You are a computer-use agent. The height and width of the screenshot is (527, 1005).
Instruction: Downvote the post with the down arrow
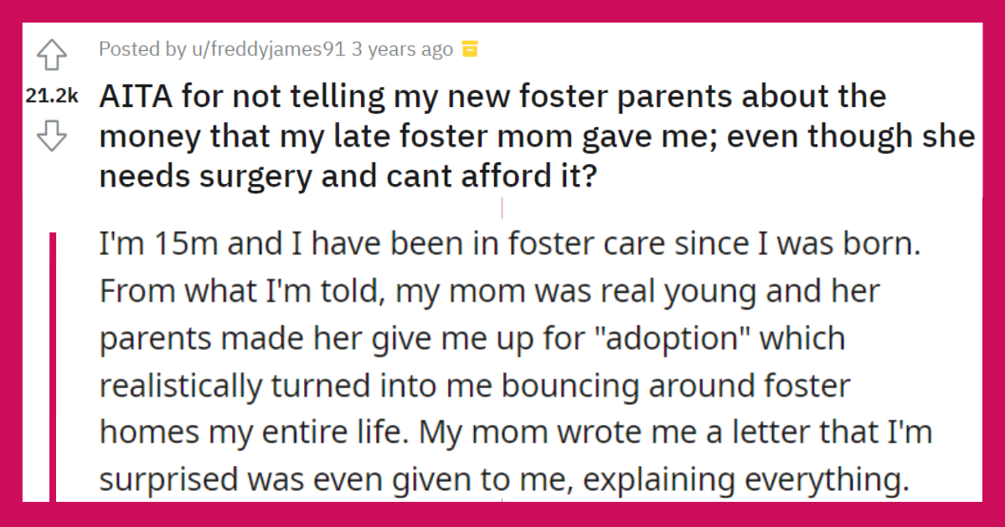[52, 137]
